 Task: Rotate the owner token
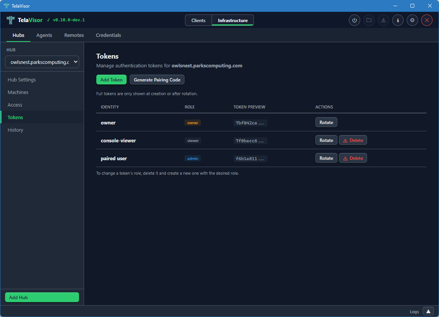pyautogui.click(x=326, y=122)
